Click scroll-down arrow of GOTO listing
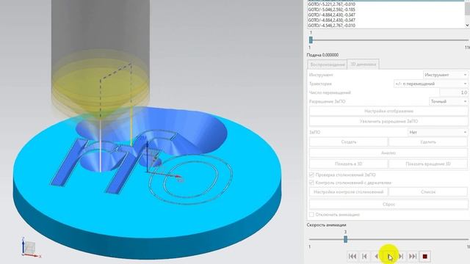470x264 pixels. (467, 26)
